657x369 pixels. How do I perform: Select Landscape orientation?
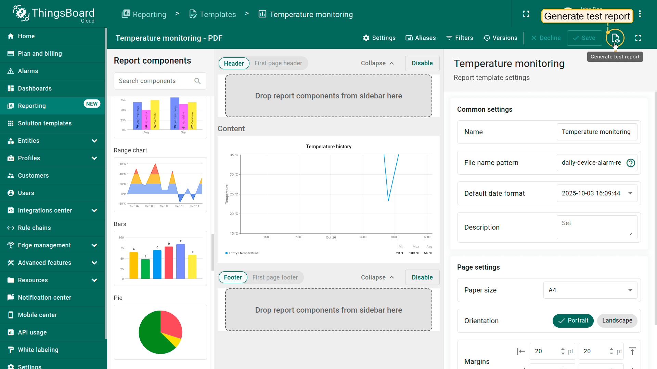pos(617,321)
